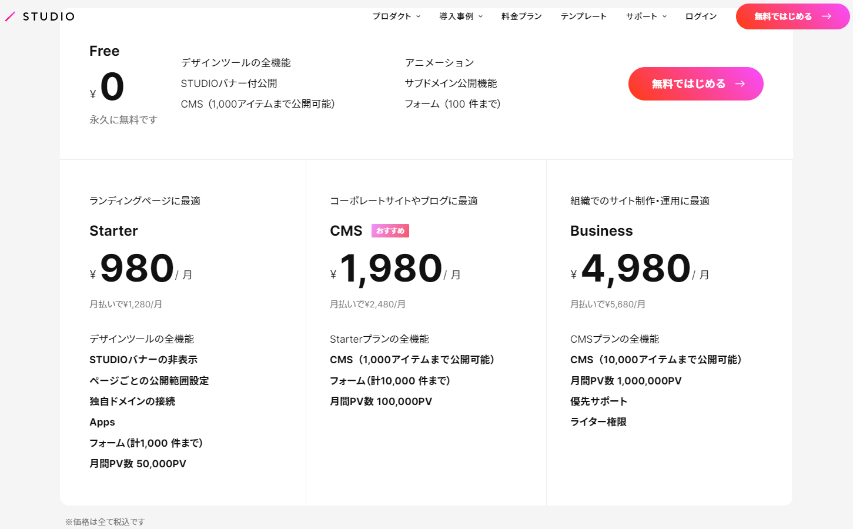This screenshot has width=853, height=529.
Task: Click 月間PV数 1,000,000PV in Business
Action: point(626,381)
